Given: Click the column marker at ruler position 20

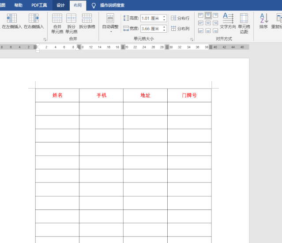Looking at the screenshot, I should [123, 47].
